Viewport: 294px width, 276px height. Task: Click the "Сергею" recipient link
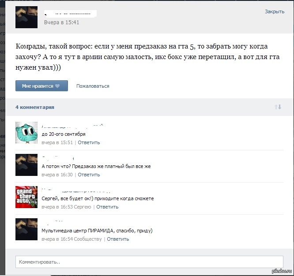pyautogui.click(x=83, y=207)
